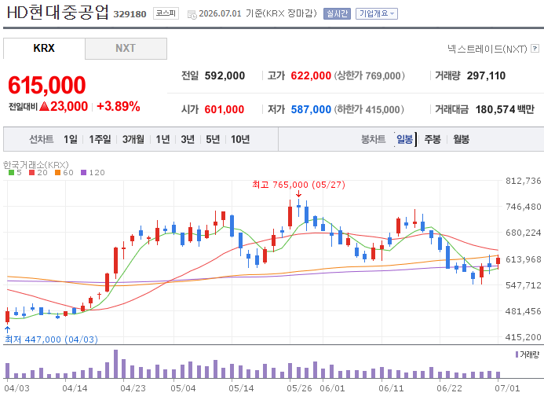Click the 한국거래소(KRX) chart label
This screenshot has width=544, height=400.
(x=36, y=164)
